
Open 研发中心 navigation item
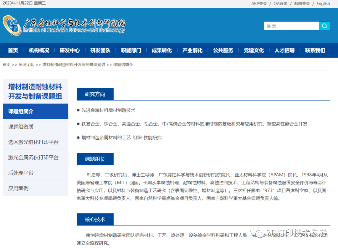click(69, 50)
